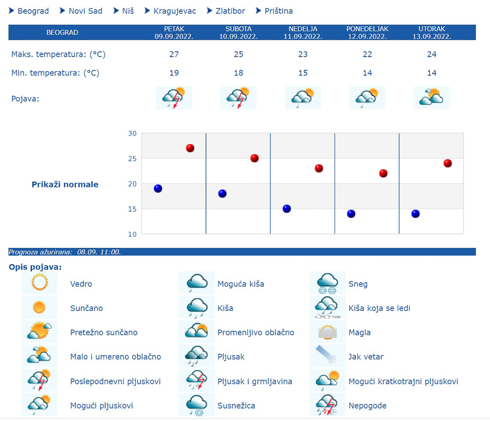Click the Nepogode storm icon
Image resolution: width=490 pixels, height=421 pixels.
tap(327, 405)
